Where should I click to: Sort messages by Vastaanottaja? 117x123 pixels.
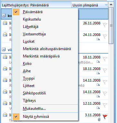pyautogui.click(x=45, y=34)
